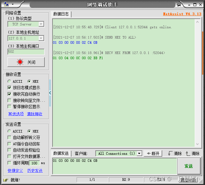
Task: Click the send data text box
Action: click(115, 166)
